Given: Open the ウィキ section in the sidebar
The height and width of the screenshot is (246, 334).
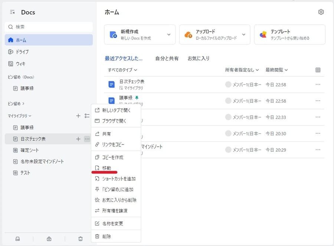Looking at the screenshot, I should pyautogui.click(x=22, y=64).
